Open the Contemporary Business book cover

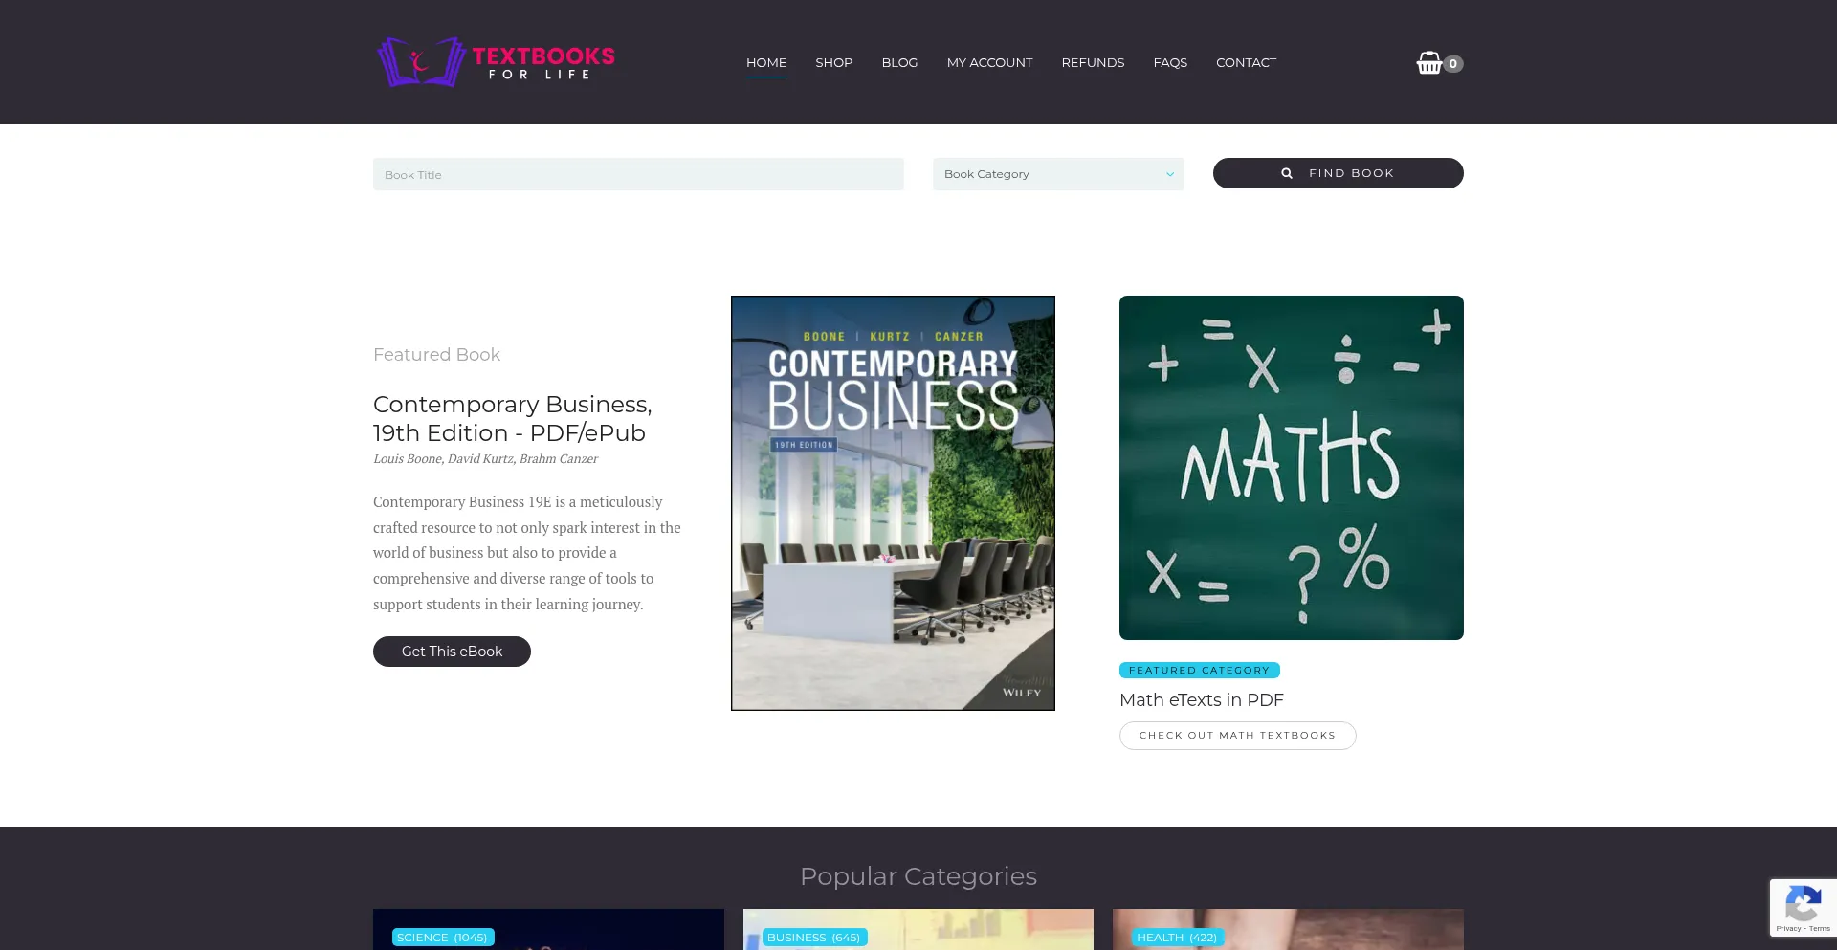click(x=893, y=503)
